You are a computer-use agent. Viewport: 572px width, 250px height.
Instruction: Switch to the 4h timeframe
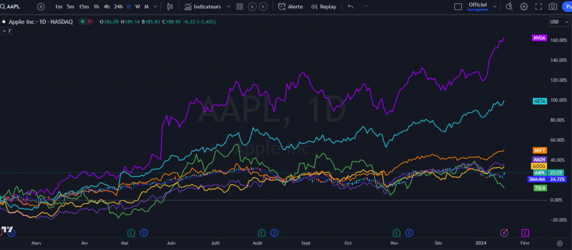(x=107, y=7)
